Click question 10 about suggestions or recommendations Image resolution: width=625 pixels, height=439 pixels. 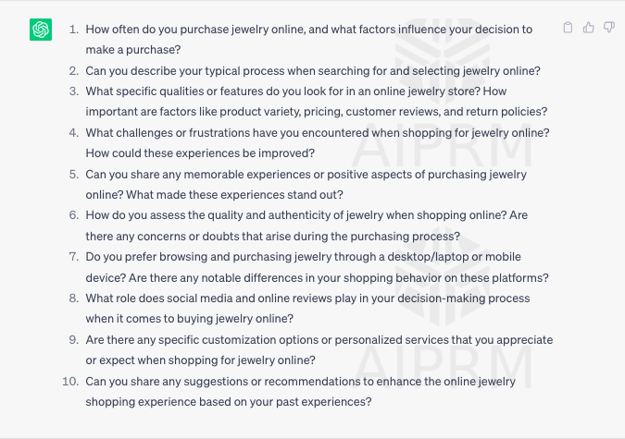(x=301, y=391)
